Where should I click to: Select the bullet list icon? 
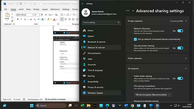tap(62, 15)
